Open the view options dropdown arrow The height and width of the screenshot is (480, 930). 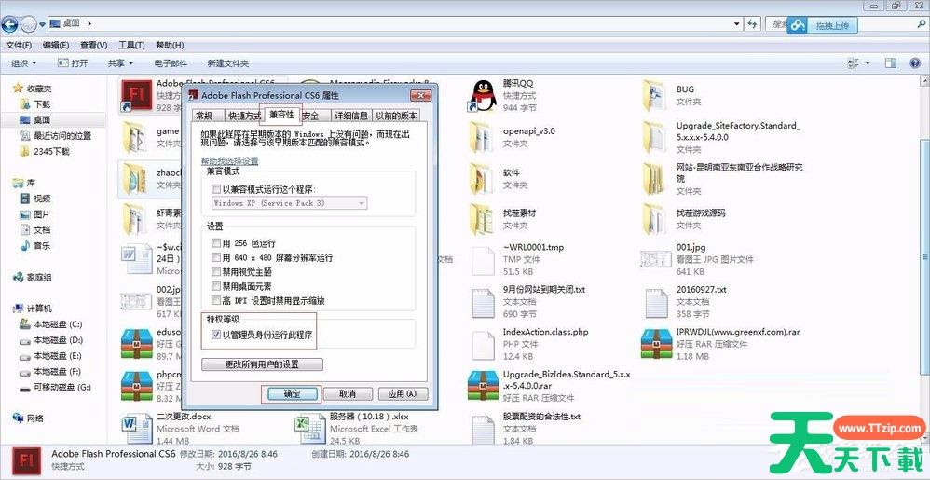pyautogui.click(x=871, y=63)
